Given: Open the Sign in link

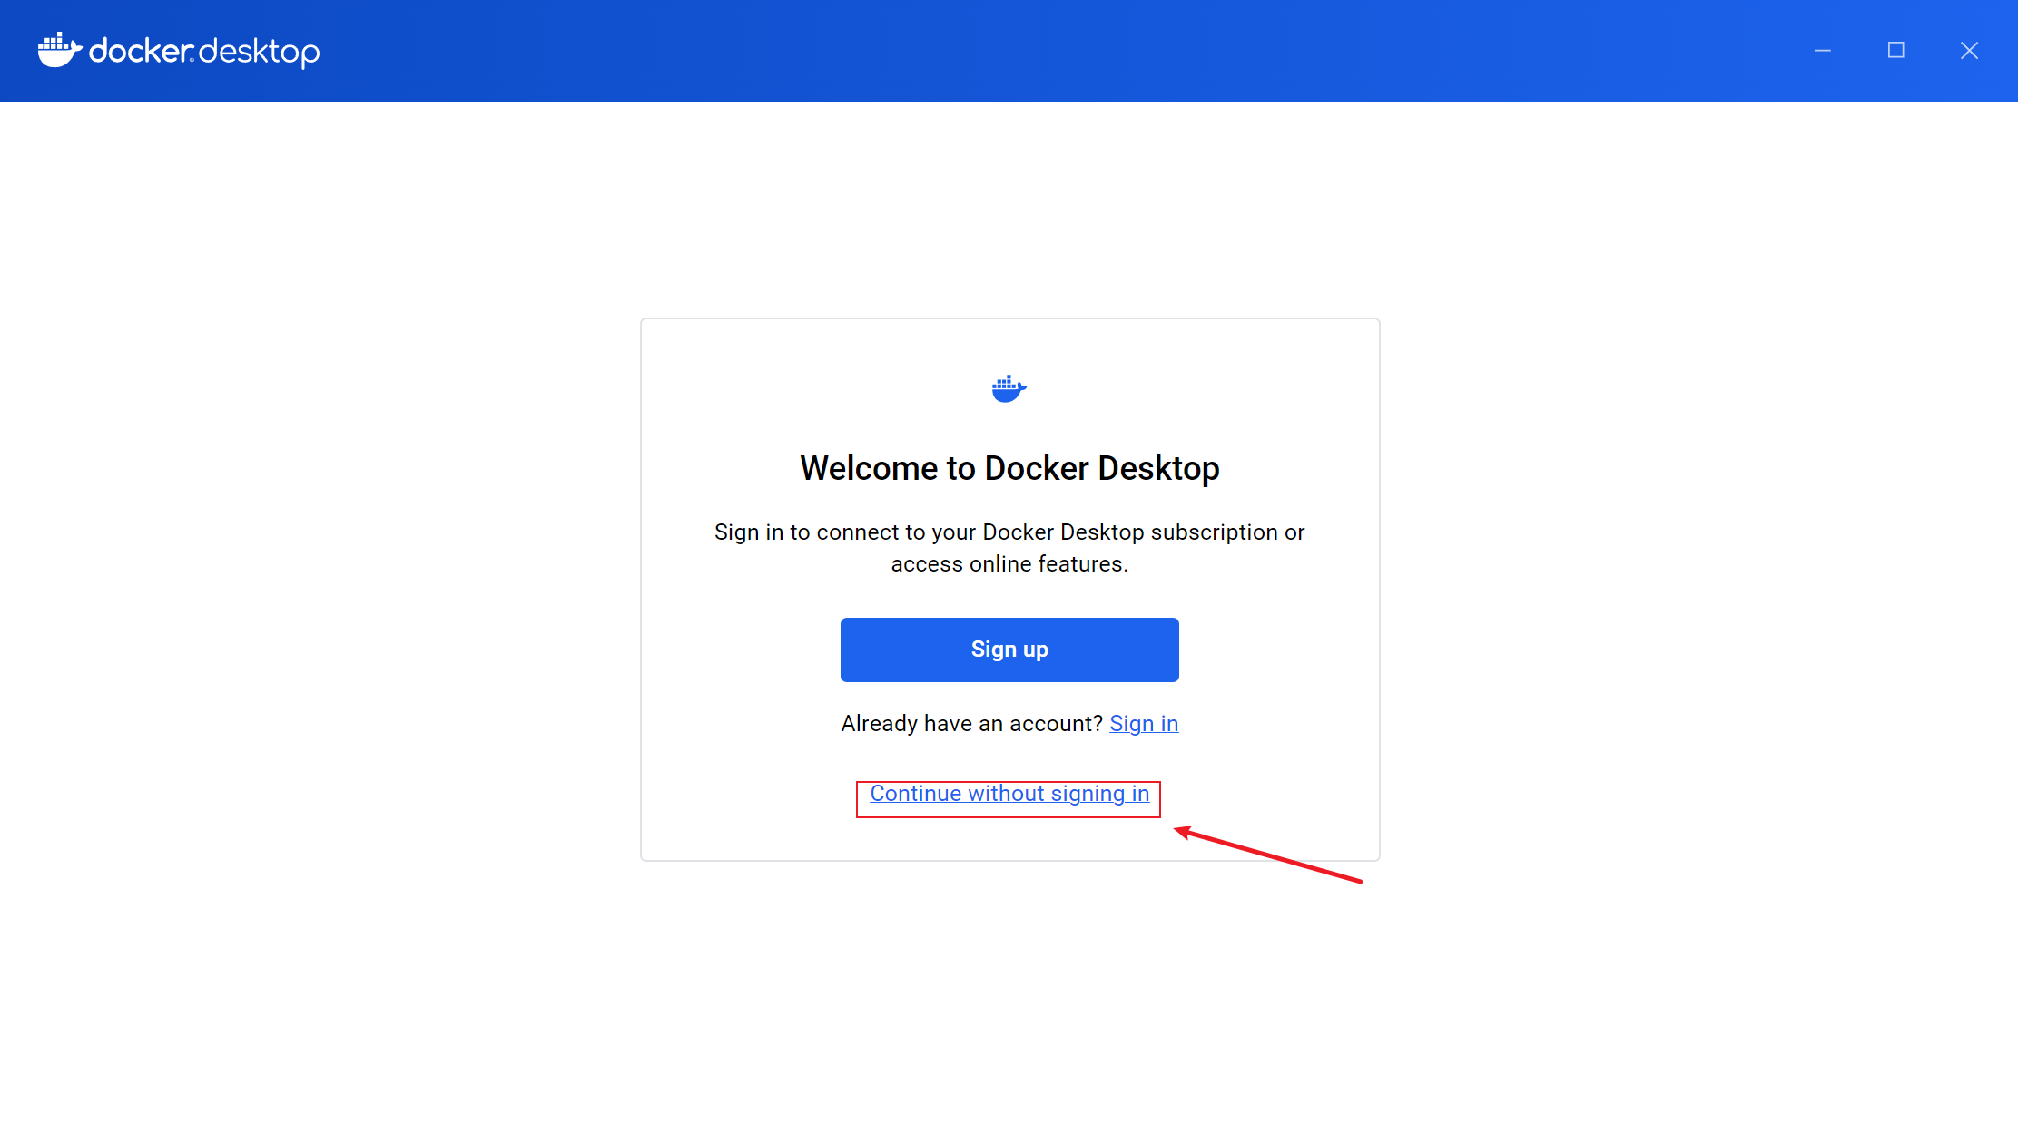Looking at the screenshot, I should (x=1144, y=724).
